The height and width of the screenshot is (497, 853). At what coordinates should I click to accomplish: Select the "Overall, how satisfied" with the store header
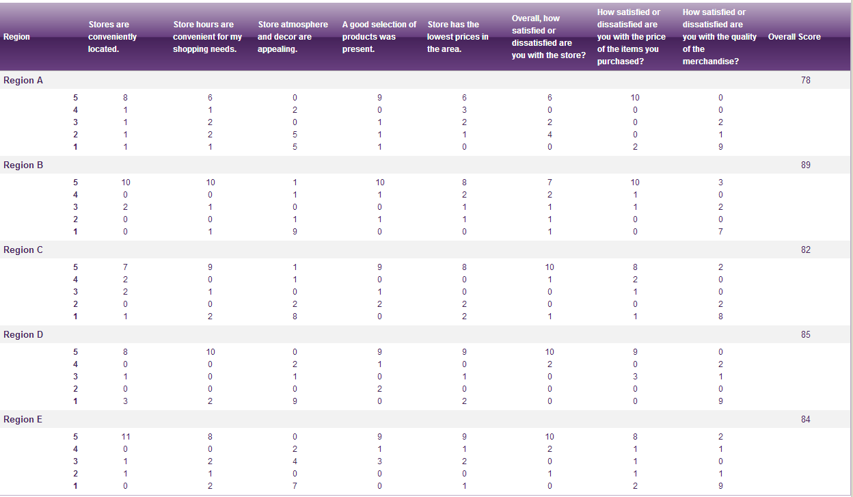(548, 37)
